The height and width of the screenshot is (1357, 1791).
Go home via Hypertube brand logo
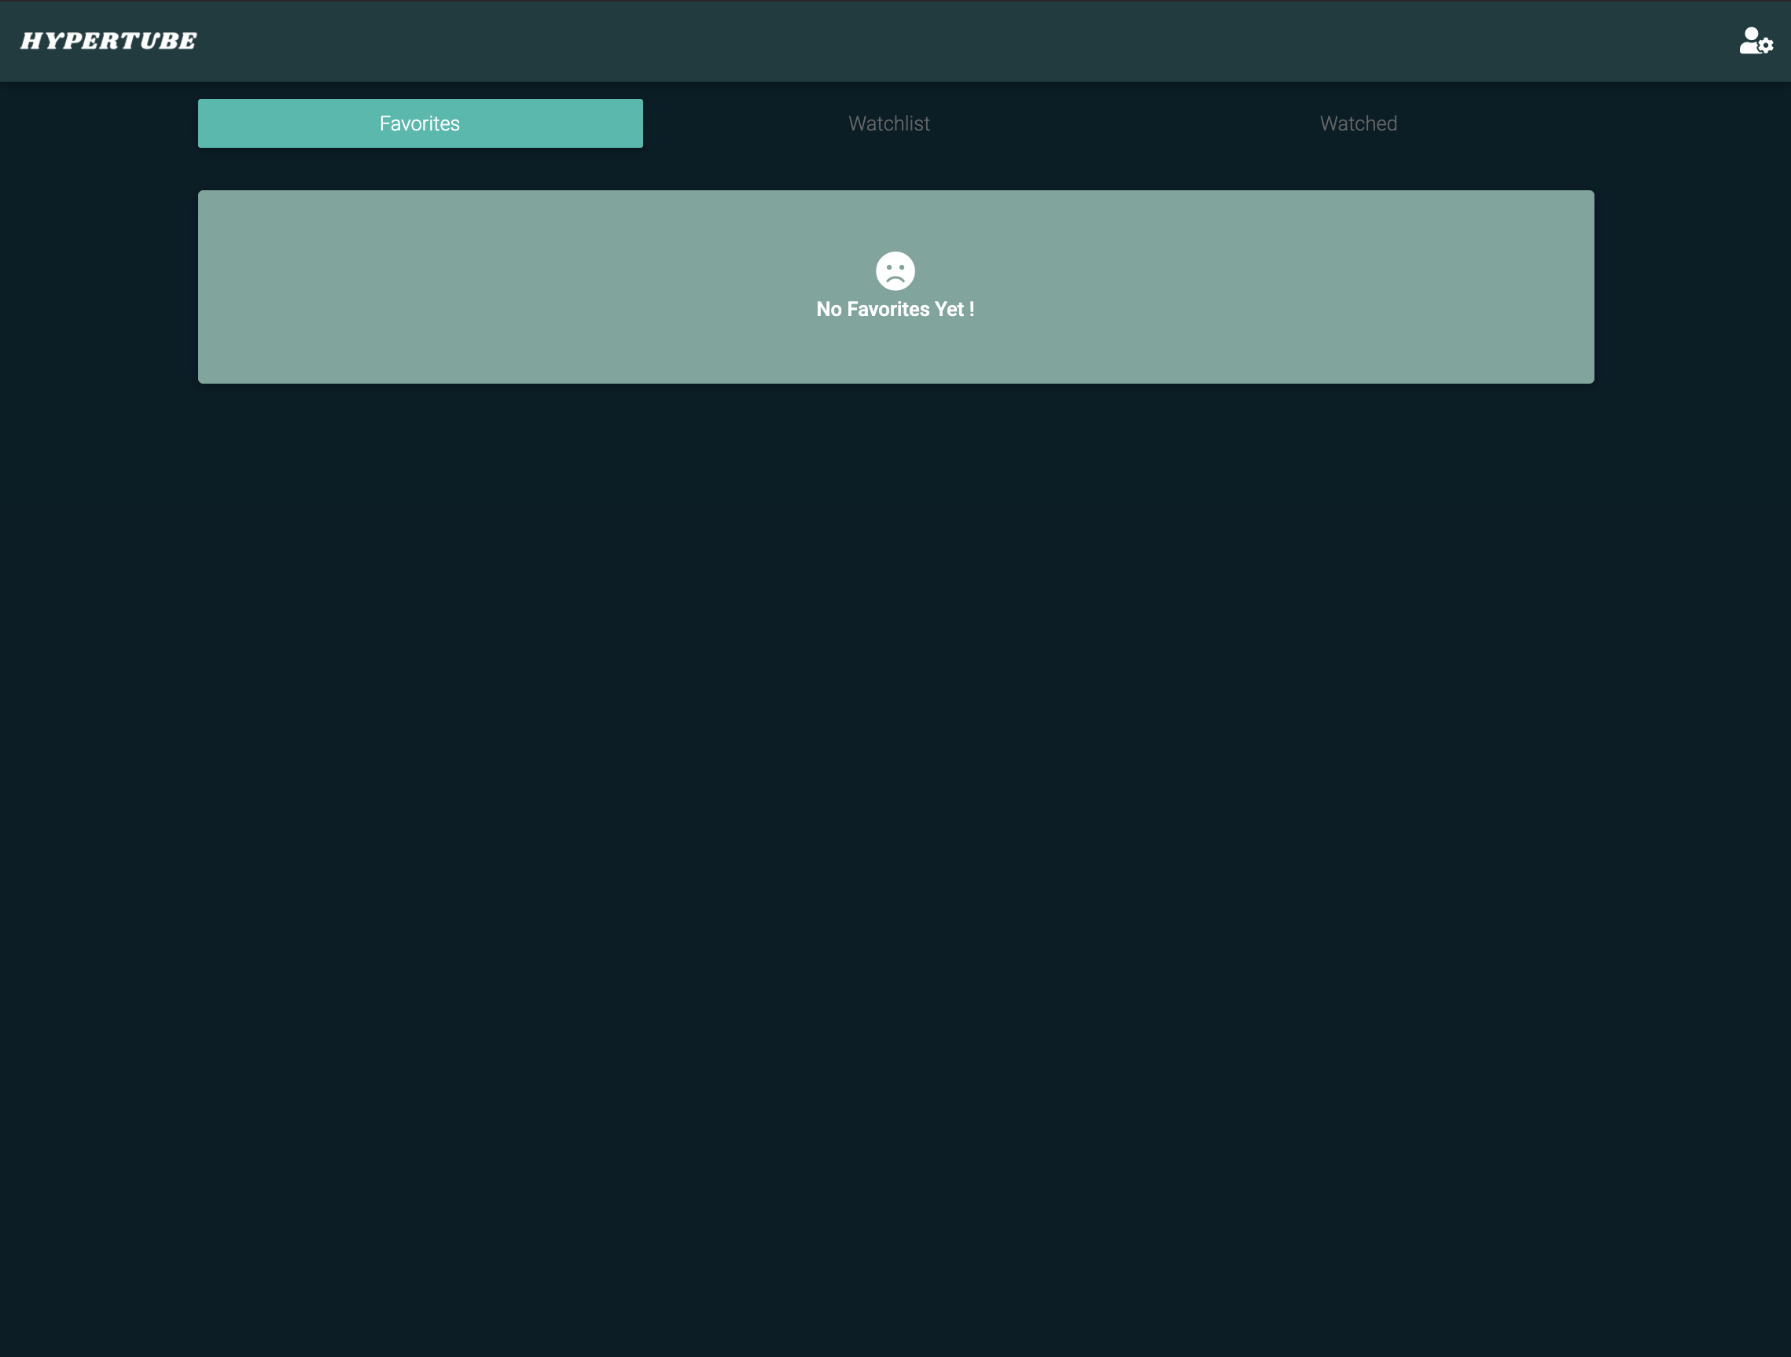pyautogui.click(x=108, y=40)
